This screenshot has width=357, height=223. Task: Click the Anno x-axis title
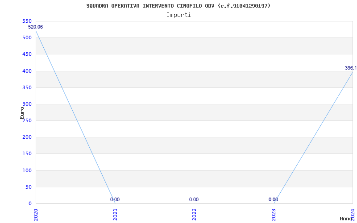(x=346, y=219)
